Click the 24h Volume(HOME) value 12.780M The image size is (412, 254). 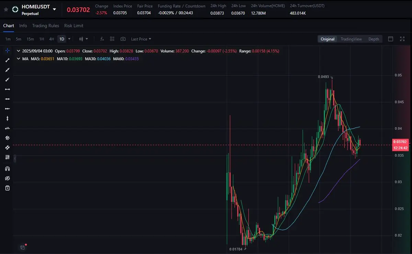258,13
